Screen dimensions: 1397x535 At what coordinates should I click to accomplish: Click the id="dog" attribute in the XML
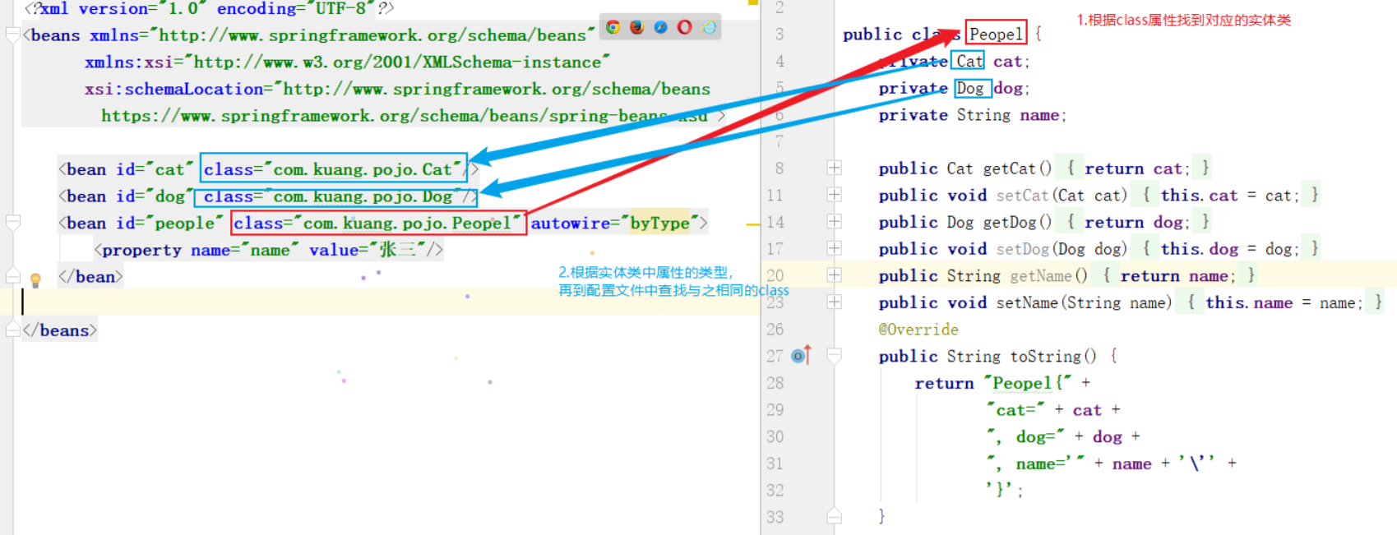coord(155,196)
